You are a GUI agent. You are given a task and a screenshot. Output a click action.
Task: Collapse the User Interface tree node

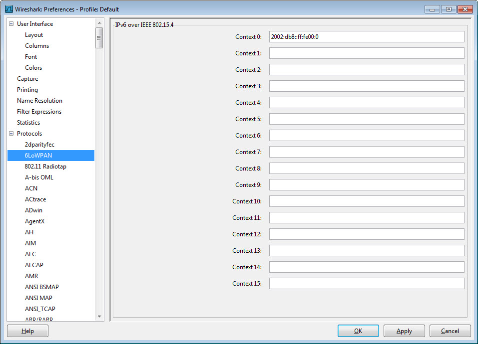pyautogui.click(x=11, y=24)
